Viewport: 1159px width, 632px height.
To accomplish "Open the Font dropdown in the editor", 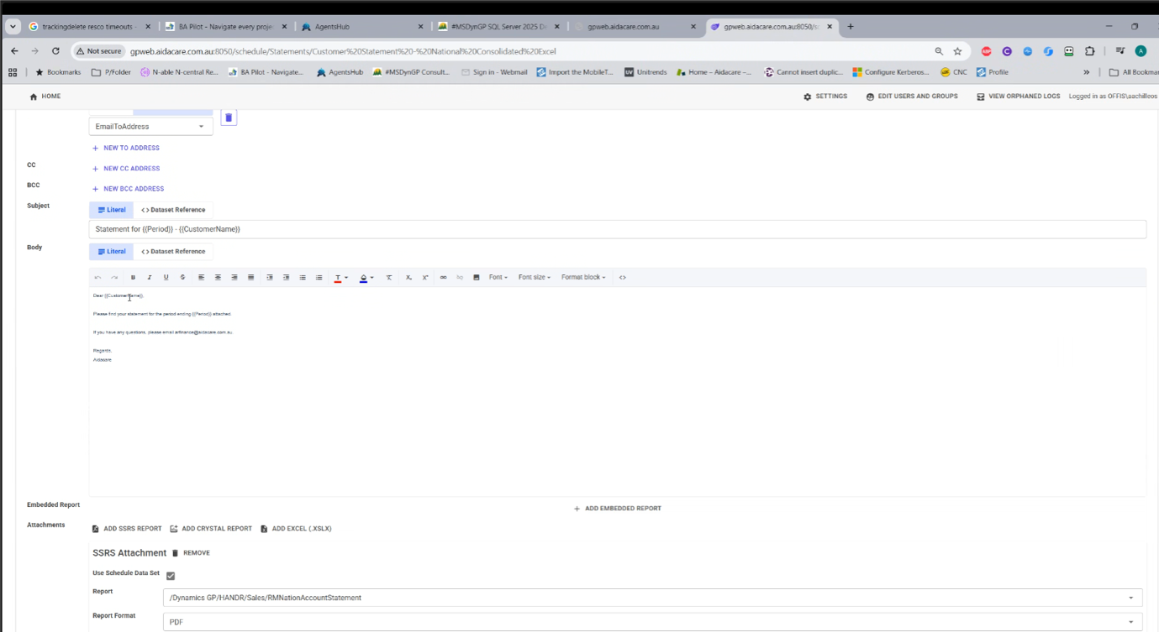I will point(498,277).
